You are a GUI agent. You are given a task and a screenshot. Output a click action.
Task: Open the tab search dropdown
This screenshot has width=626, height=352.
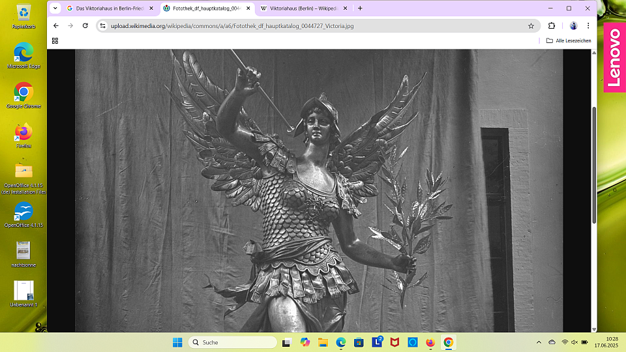[55, 8]
